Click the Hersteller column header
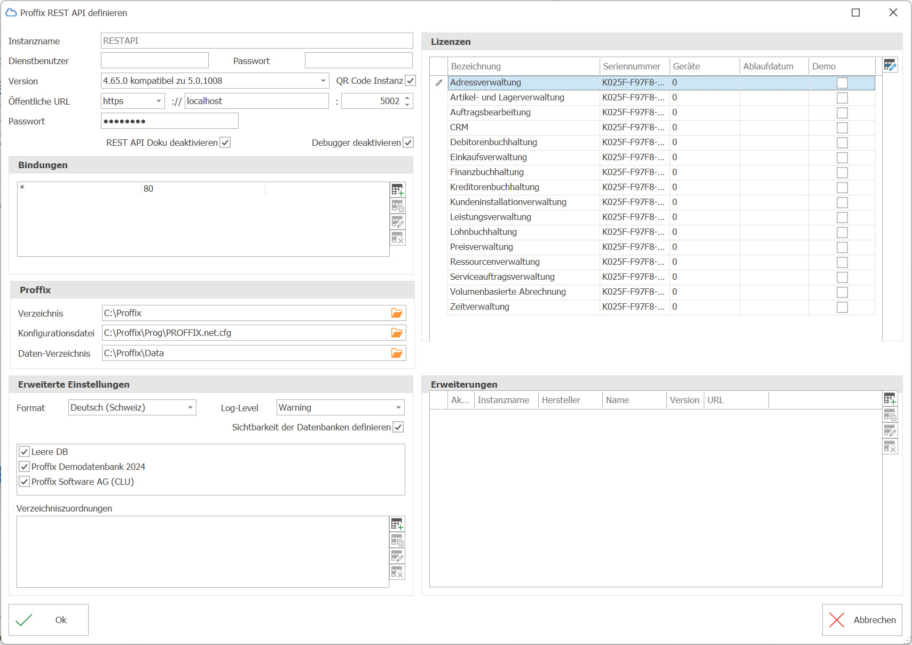Screen dimensions: 912x645 [570, 400]
